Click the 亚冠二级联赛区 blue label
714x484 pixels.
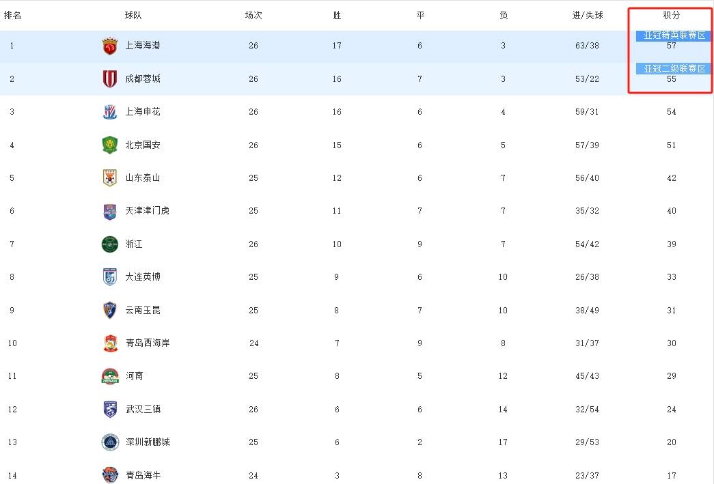[672, 68]
